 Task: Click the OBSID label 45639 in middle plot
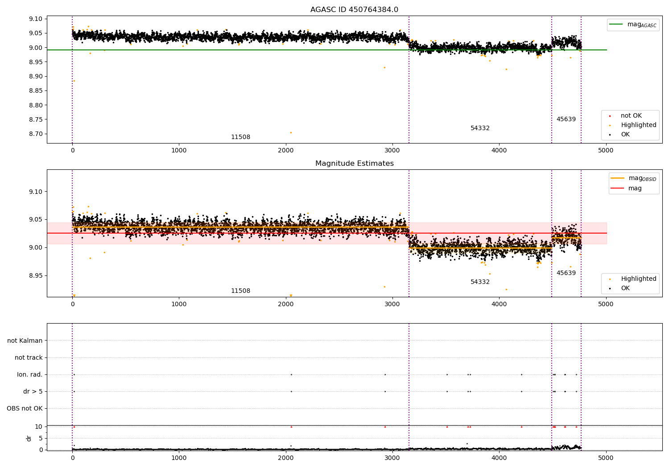tap(566, 273)
